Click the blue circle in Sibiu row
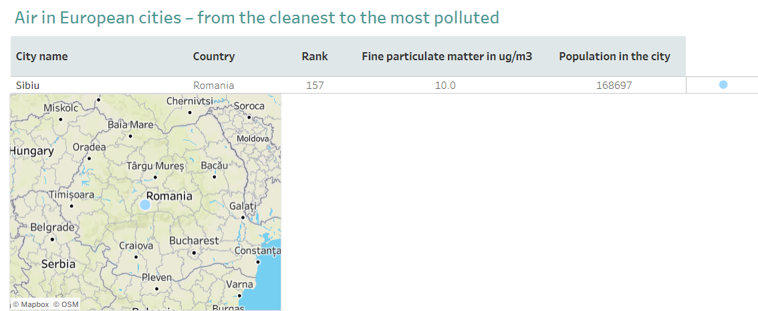This screenshot has height=311, width=758. tap(723, 85)
